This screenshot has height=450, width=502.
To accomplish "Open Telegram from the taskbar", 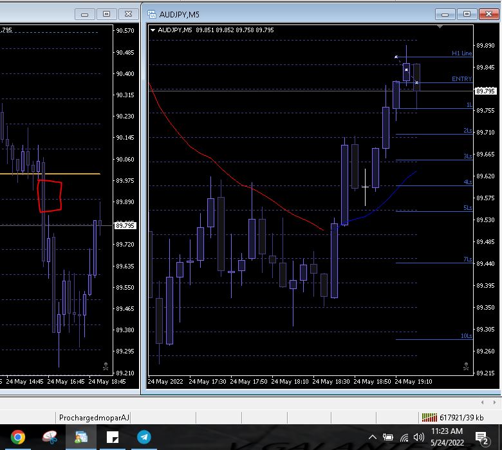I will click(x=144, y=437).
